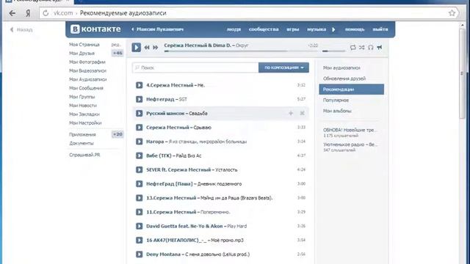Screen dimensions: 470x264
Task: Open 'Уютненькое радио' broadcast link
Action: [350, 144]
